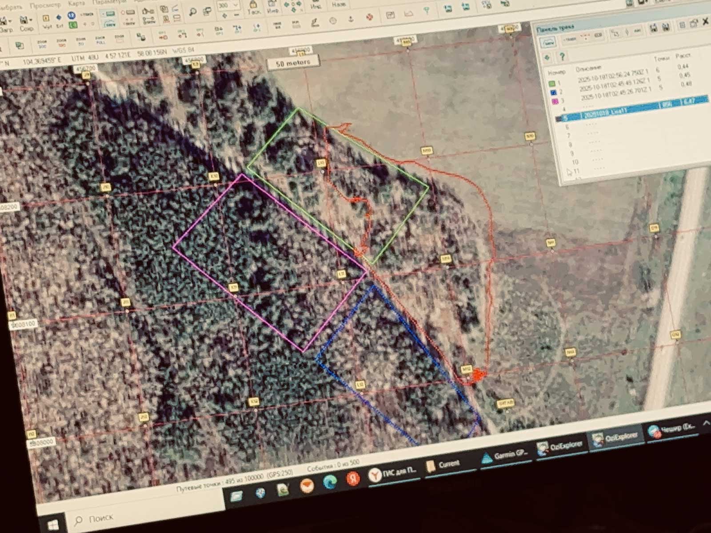Click the green color swatch for track 1

click(x=552, y=83)
